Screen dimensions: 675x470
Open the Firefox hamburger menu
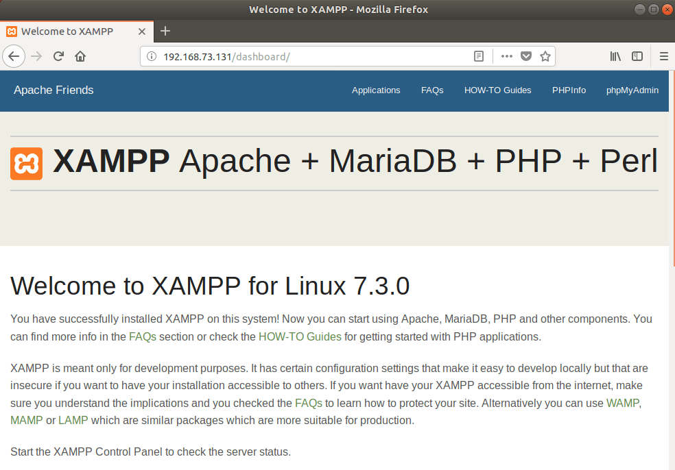coord(664,56)
